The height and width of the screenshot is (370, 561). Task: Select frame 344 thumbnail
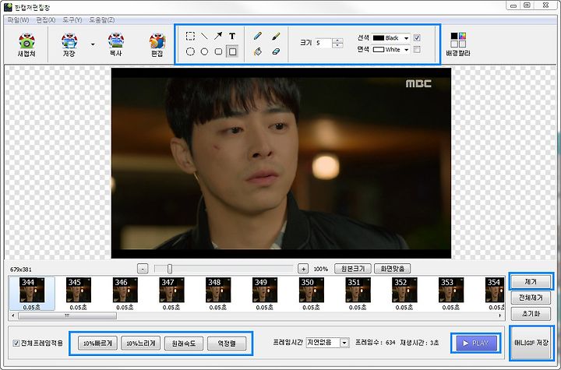coord(32,294)
